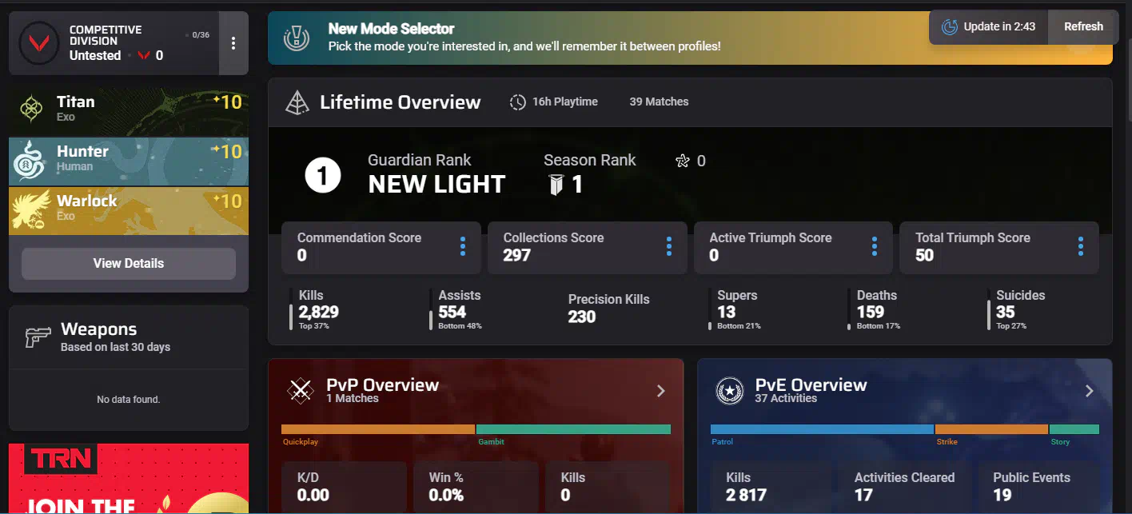Click the Refresh button
Viewport: 1132px width, 514px height.
pos(1082,26)
